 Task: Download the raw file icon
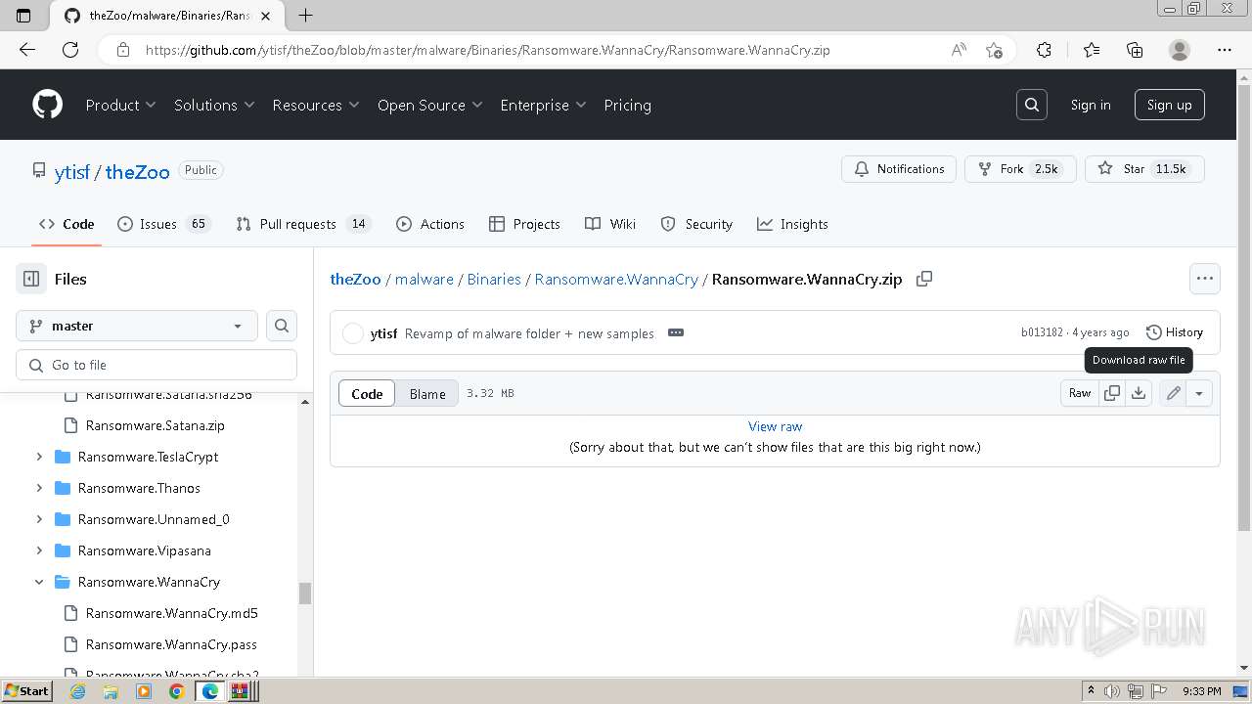[x=1139, y=393]
